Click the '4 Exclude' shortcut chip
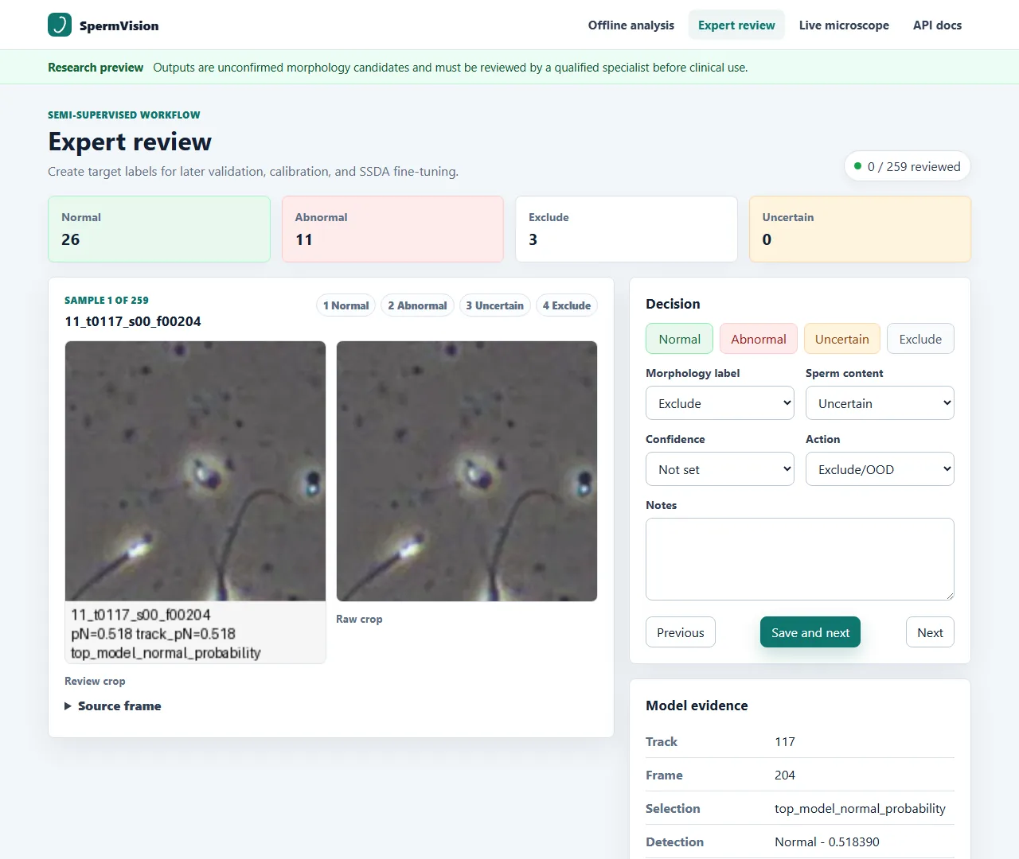The image size is (1019, 859). pos(566,305)
